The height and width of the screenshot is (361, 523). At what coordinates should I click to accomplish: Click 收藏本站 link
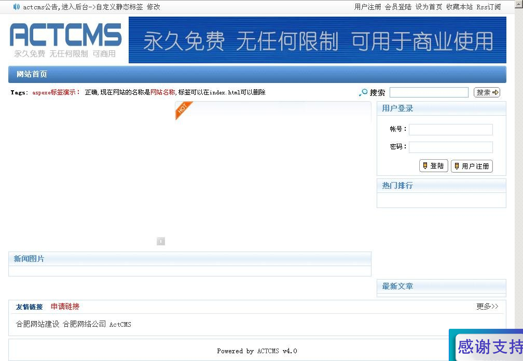[460, 7]
